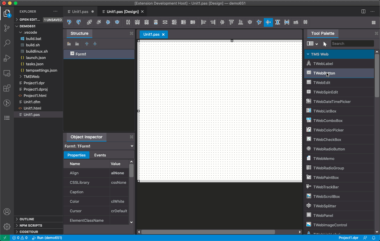
Task: Move item down in Structure panel
Action: click(x=95, y=44)
